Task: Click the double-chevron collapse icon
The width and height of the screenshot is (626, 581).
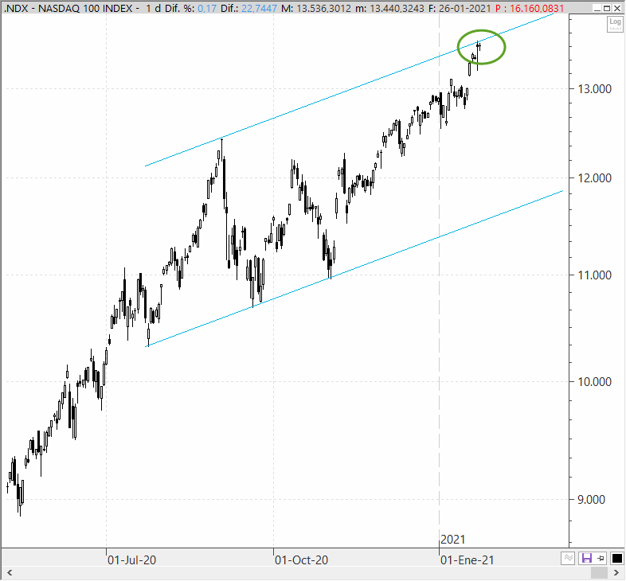Action: [568, 558]
